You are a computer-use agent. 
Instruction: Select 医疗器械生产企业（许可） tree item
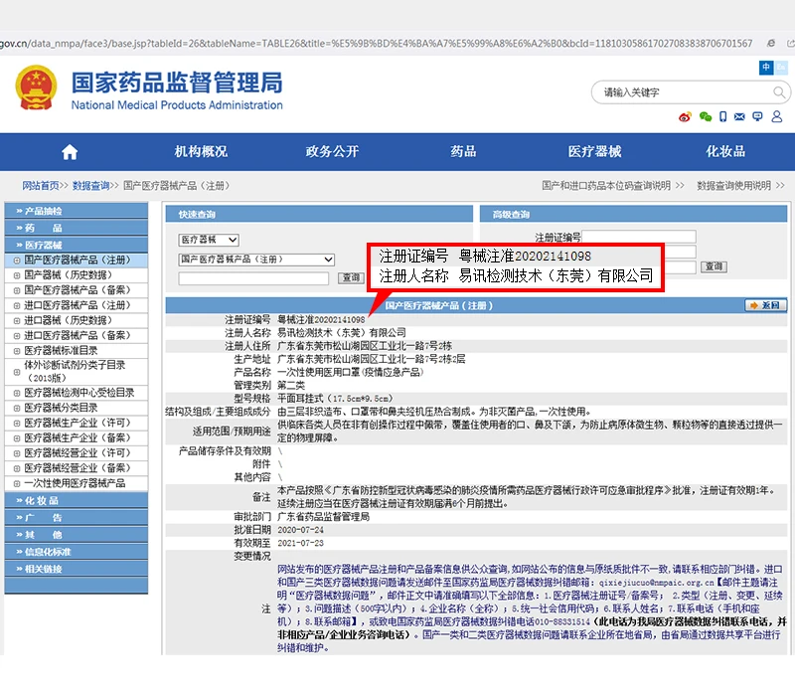pos(78,424)
